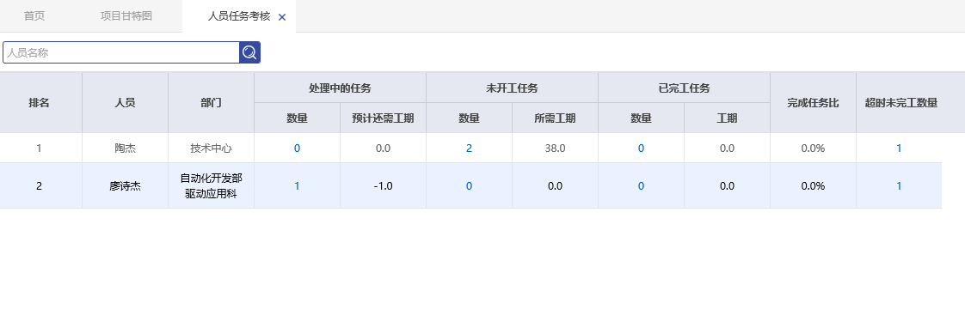965x309 pixels.
Task: Close the 人员任务考核 tab with the X
Action: pos(282,17)
